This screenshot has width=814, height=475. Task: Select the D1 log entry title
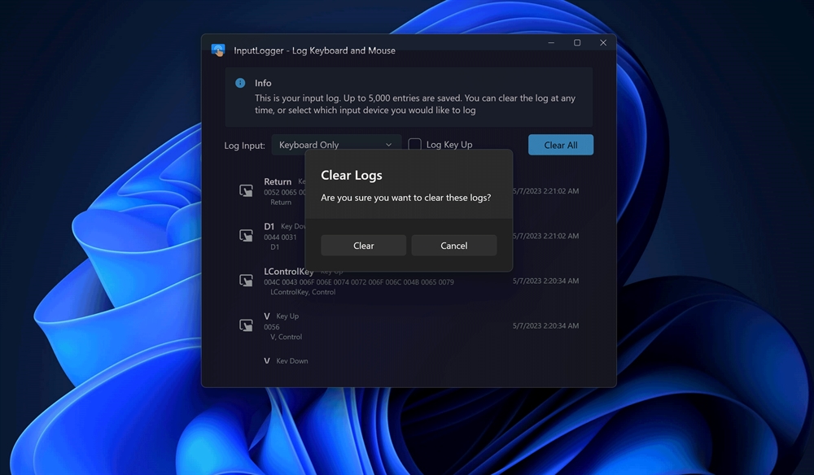click(269, 227)
